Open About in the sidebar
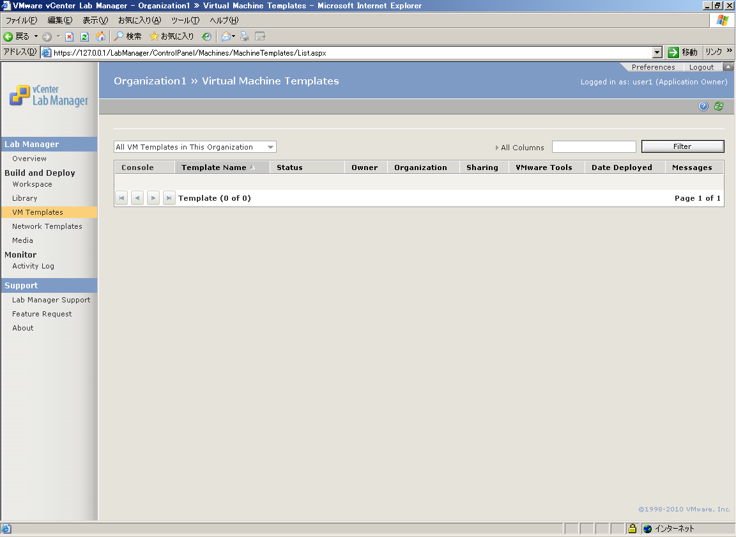Viewport: 736px width, 537px height. [x=22, y=328]
